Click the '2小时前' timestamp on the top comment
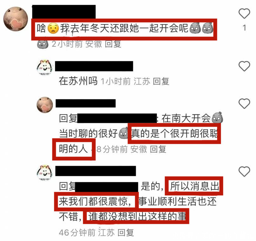The height and width of the screenshot is (241, 256). pos(67,44)
